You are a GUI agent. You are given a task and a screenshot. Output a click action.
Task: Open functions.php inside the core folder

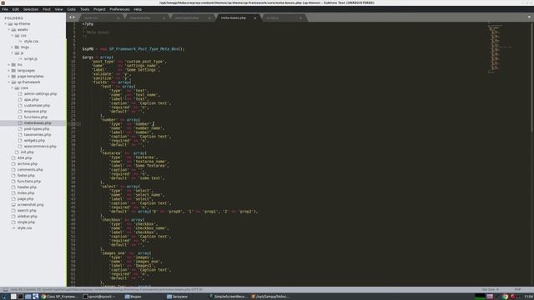(x=35, y=117)
